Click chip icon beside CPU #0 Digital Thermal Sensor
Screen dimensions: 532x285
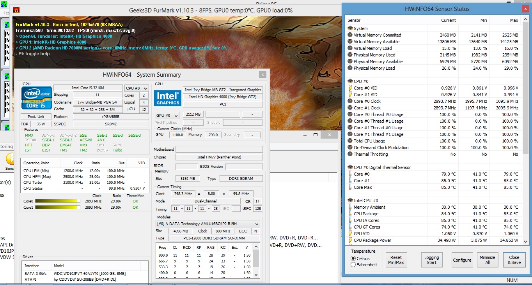point(350,167)
